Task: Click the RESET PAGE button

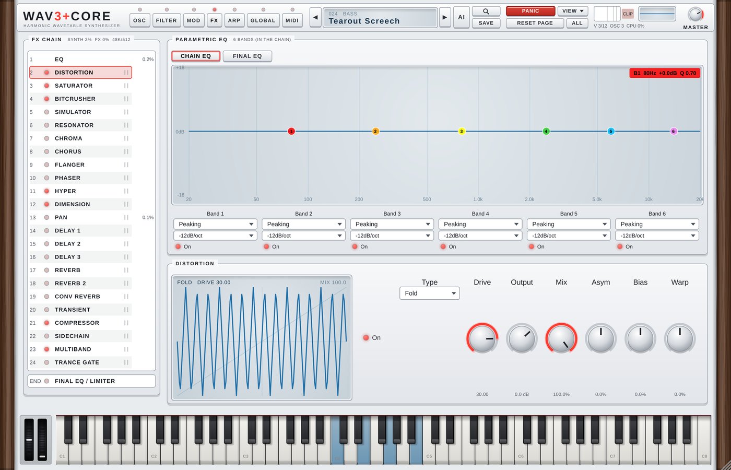Action: (x=535, y=23)
